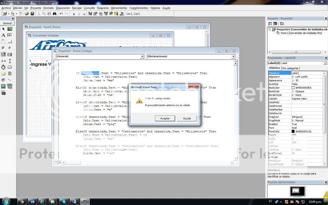
Task: Click the Save Project disk icon
Action: (x=32, y=14)
